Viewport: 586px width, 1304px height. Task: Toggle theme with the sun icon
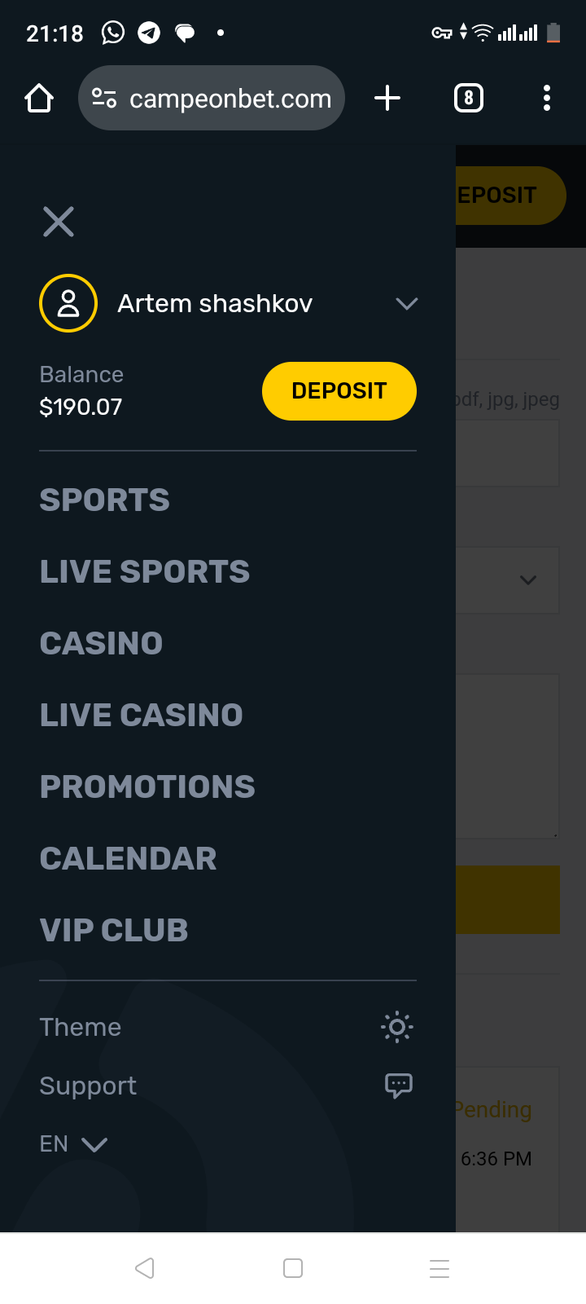[397, 1027]
